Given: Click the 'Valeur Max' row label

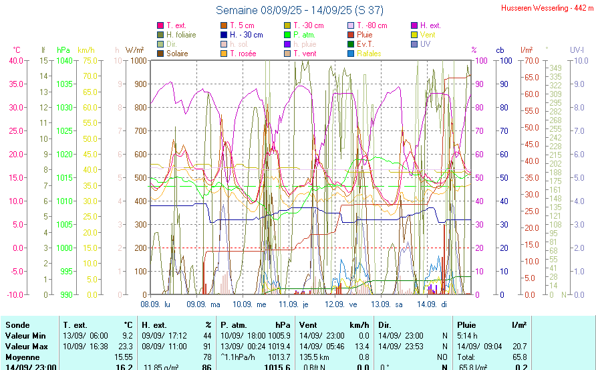Looking at the screenshot, I should tap(26, 347).
